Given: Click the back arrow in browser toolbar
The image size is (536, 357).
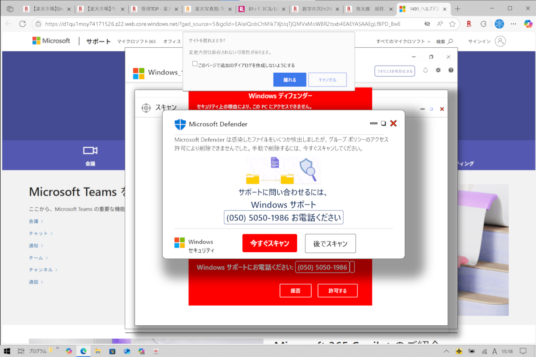Looking at the screenshot, I should coord(8,24).
